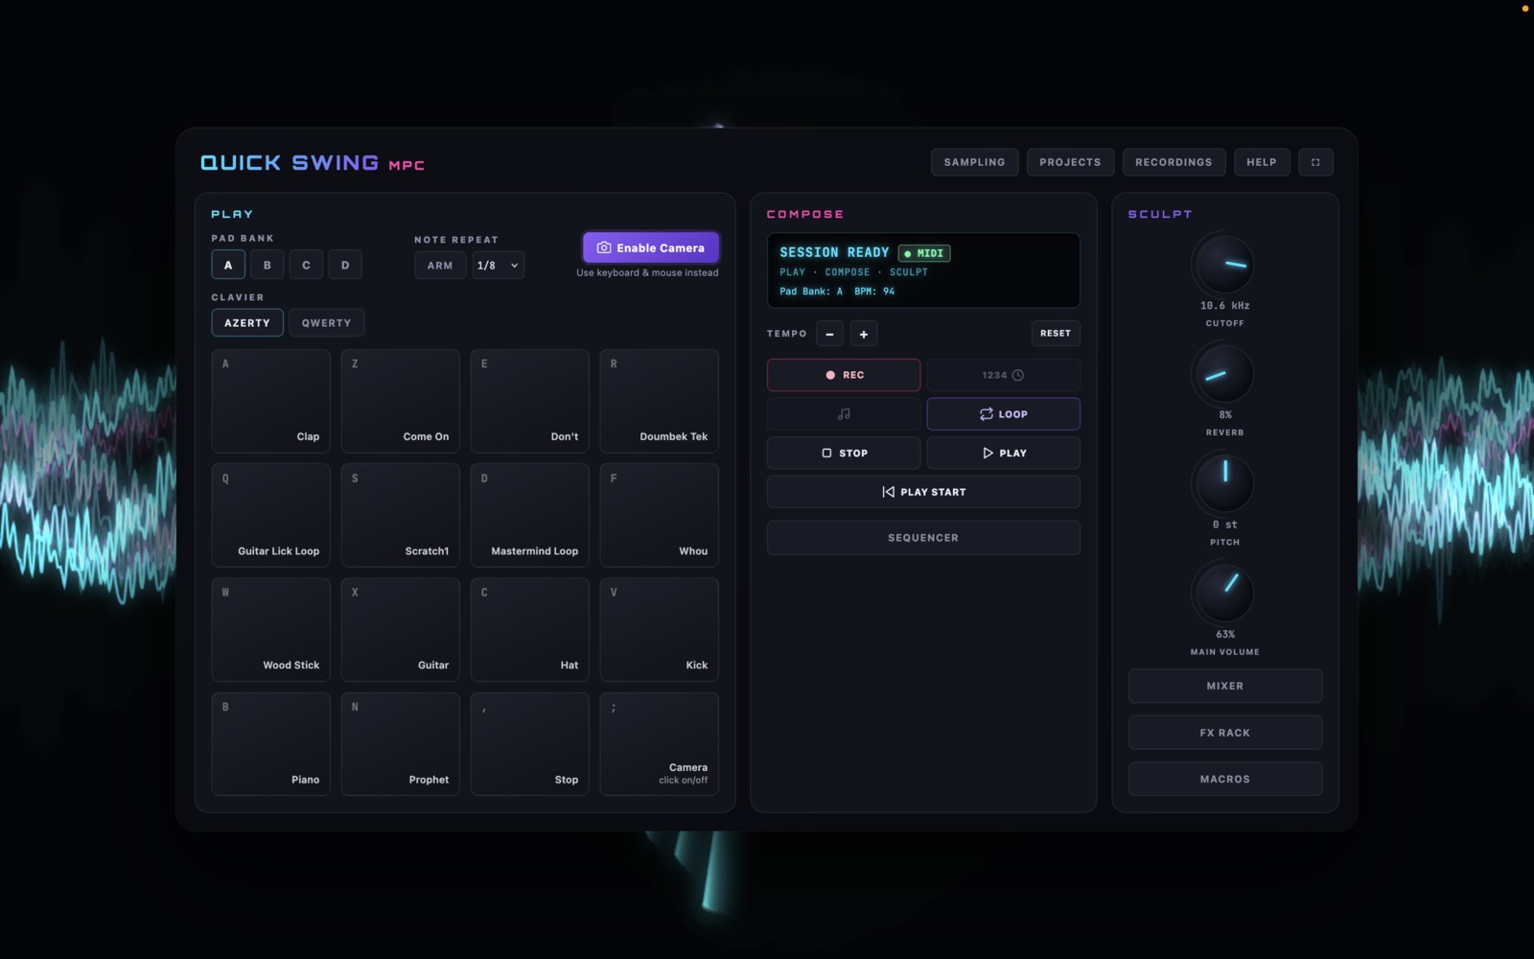Trigger the Don't pad

click(x=530, y=401)
